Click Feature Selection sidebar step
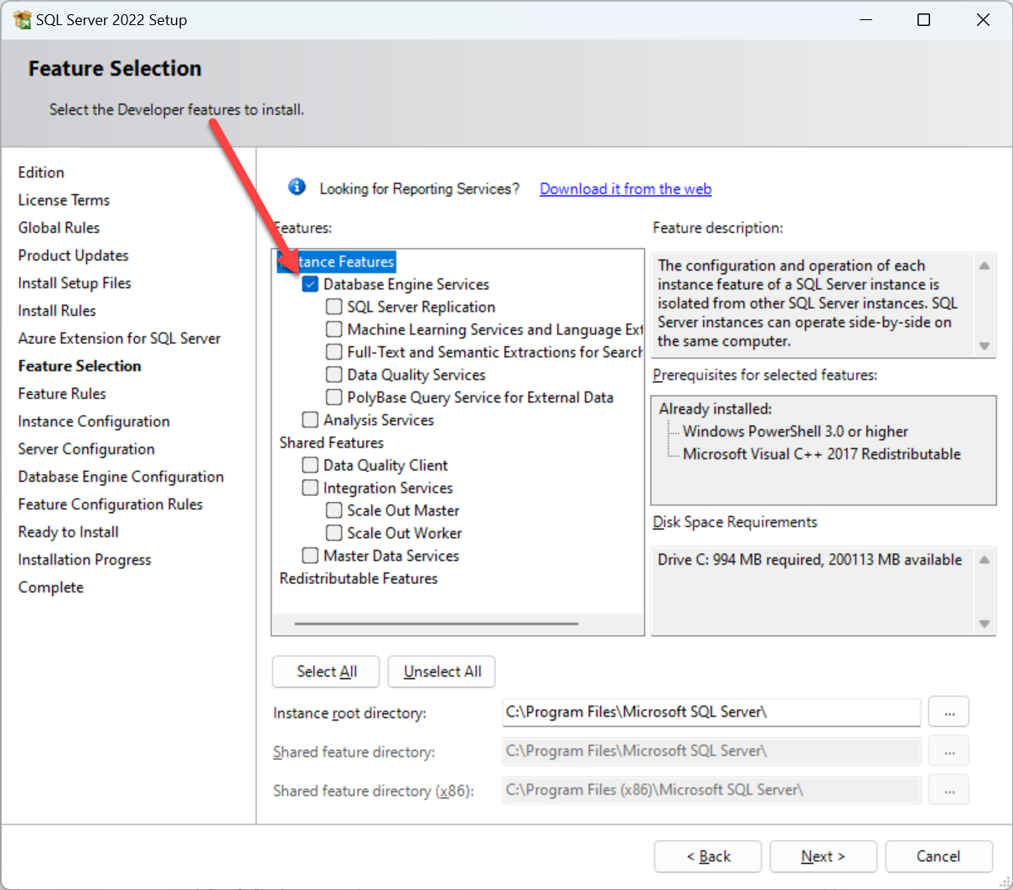This screenshot has width=1013, height=890. (80, 365)
